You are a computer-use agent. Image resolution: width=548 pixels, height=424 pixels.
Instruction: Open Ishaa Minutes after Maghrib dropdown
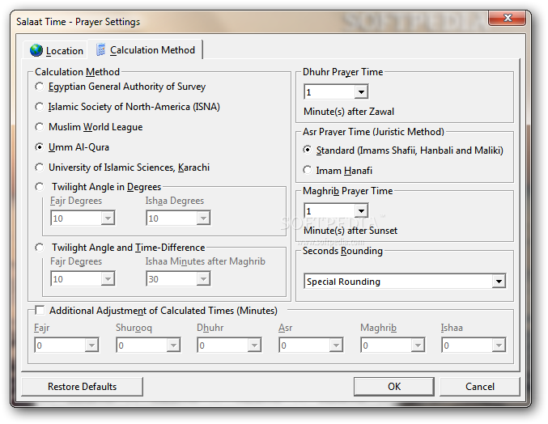click(203, 279)
